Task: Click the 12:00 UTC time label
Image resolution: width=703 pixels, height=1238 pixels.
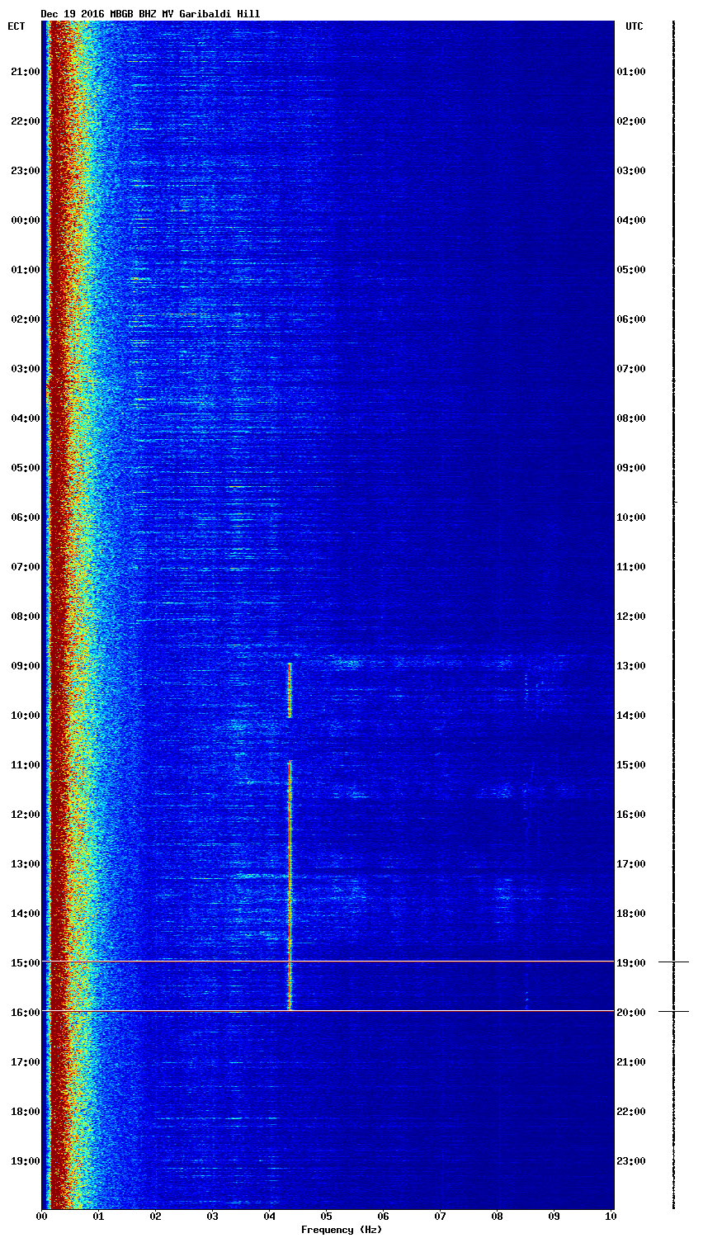Action: coord(631,617)
